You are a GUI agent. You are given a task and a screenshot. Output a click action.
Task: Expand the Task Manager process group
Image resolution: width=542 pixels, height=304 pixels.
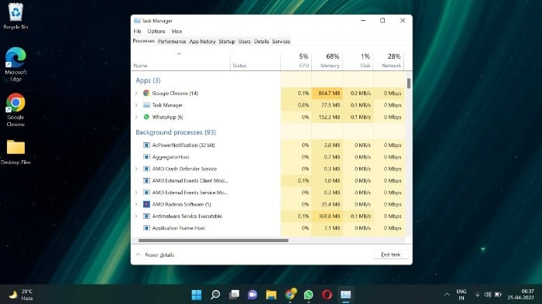pyautogui.click(x=136, y=105)
